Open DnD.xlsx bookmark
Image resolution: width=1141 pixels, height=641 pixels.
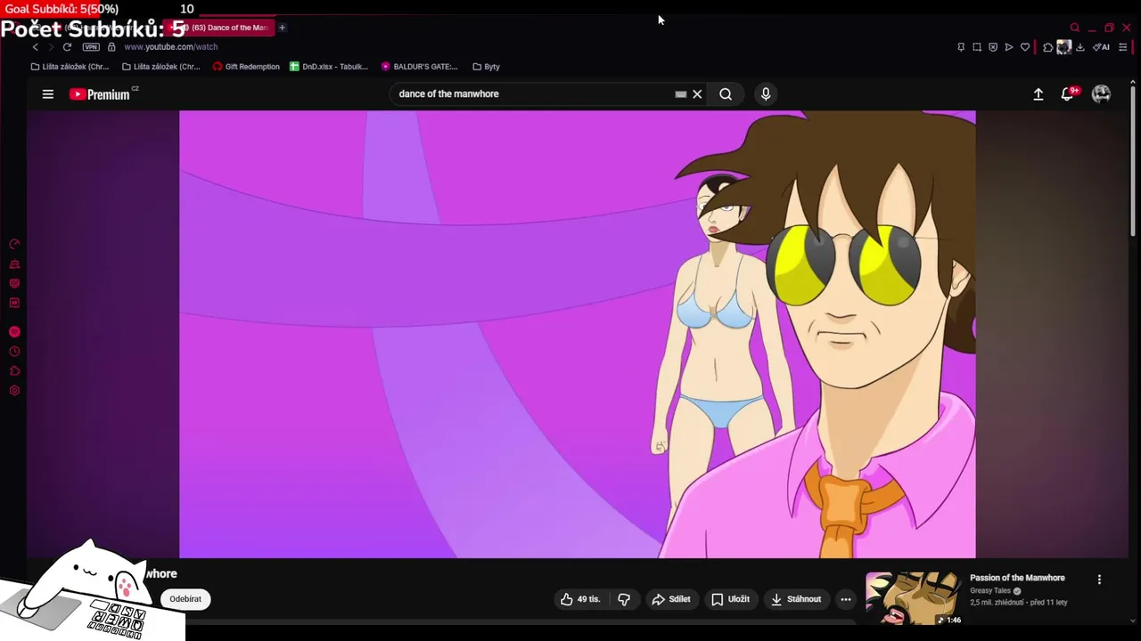click(329, 66)
